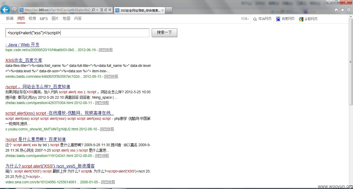
Task: Click the vertical scrollbar up arrow
Action: pyautogui.click(x=351, y=17)
